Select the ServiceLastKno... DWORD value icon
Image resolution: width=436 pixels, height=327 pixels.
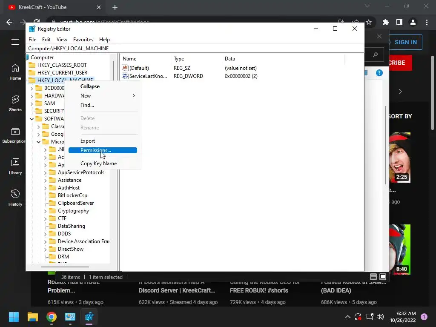pyautogui.click(x=125, y=76)
